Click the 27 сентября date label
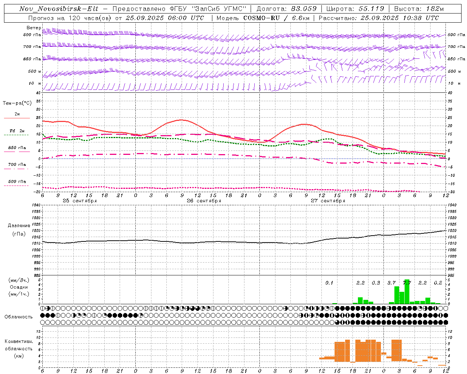Image resolution: width=467 pixels, height=374 pixels. click(x=328, y=201)
